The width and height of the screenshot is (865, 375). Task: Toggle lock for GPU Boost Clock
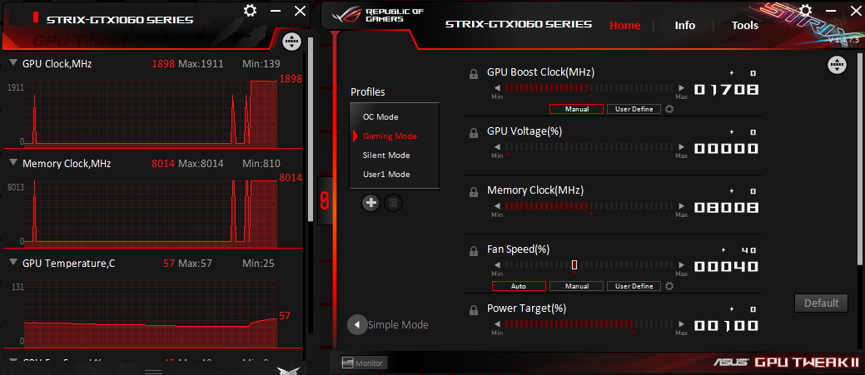pos(474,74)
